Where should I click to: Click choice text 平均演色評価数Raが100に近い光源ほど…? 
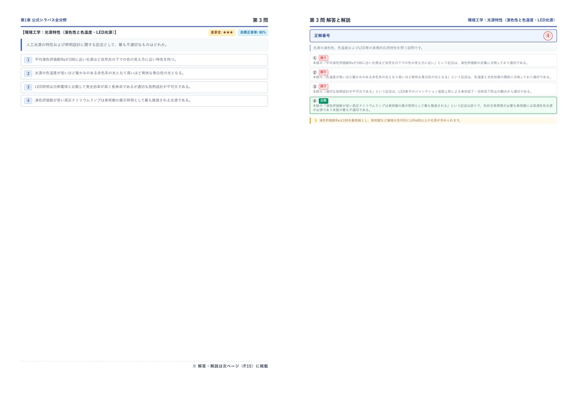coord(106,59)
